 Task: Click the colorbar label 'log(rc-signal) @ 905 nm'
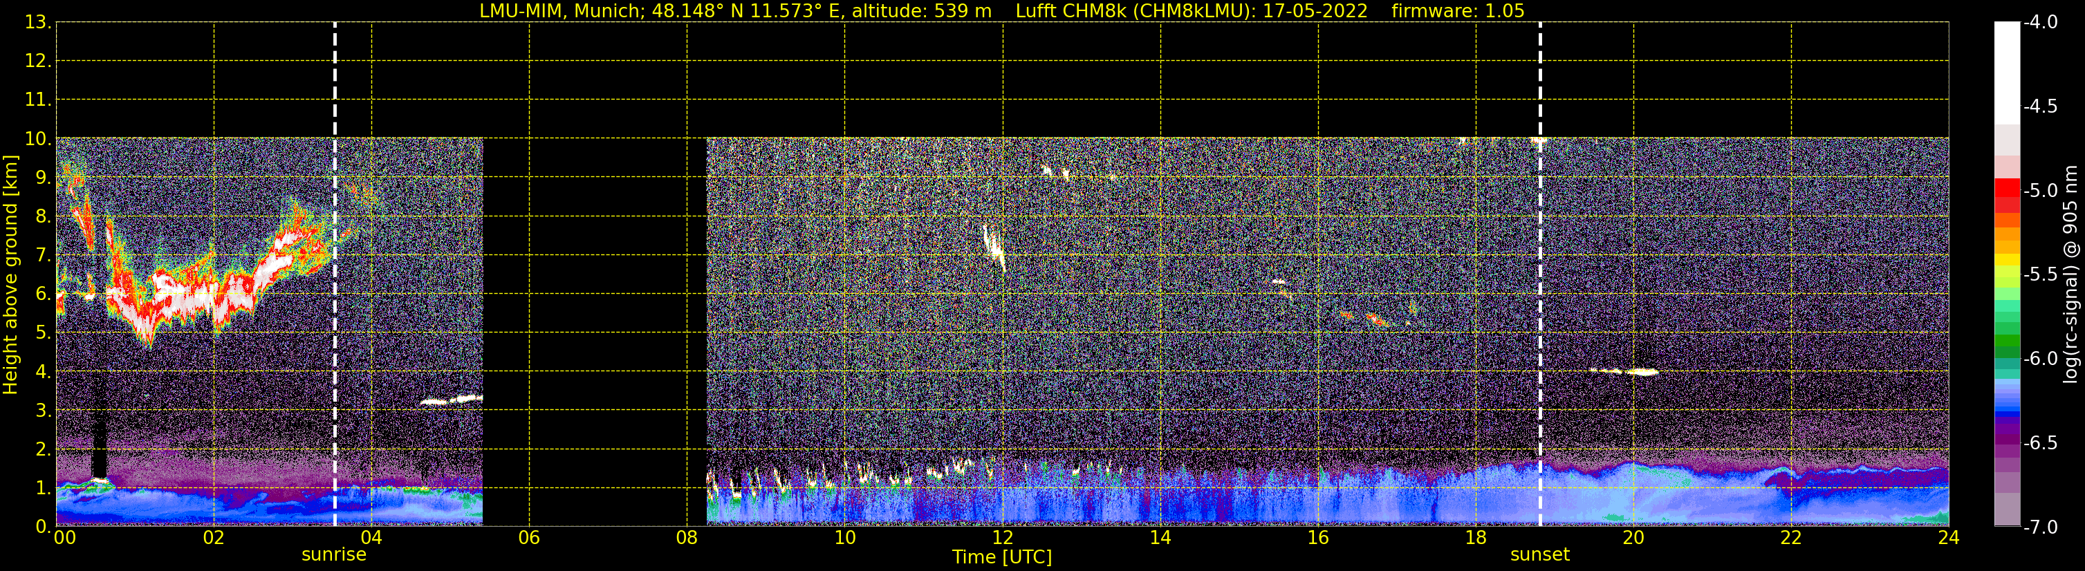(2070, 274)
